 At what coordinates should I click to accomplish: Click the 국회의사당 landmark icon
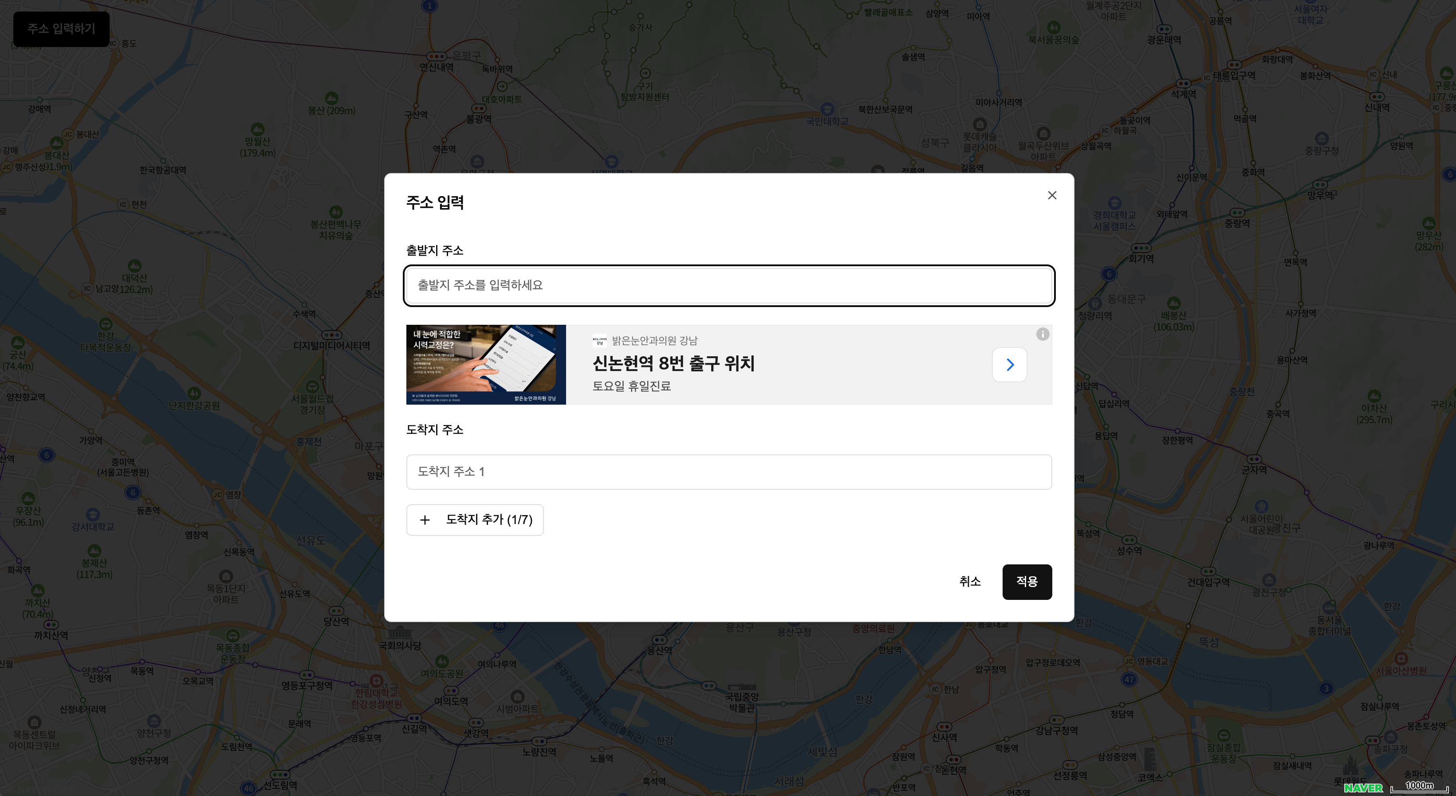coord(400,632)
